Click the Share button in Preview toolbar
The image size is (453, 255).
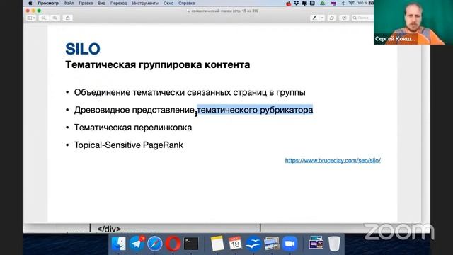[68, 18]
